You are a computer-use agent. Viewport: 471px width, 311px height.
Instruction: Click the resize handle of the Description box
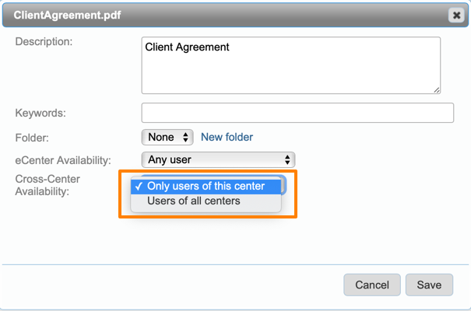tap(437, 89)
